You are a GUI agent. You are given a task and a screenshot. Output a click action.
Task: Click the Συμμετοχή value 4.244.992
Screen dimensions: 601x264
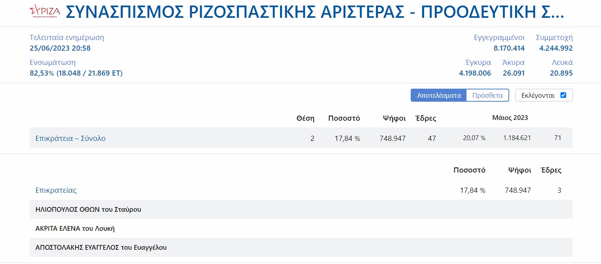click(x=555, y=48)
